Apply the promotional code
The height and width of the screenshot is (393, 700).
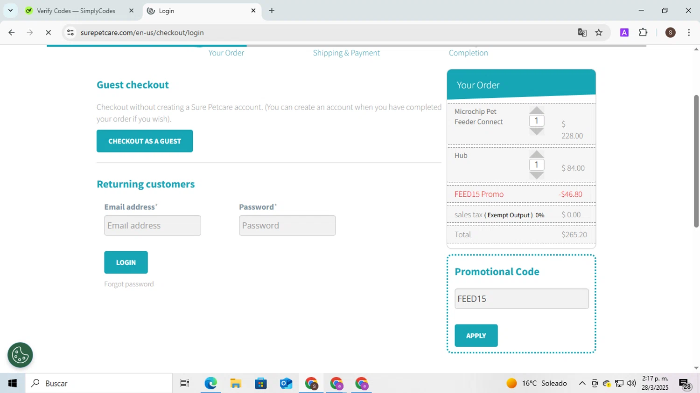(476, 336)
